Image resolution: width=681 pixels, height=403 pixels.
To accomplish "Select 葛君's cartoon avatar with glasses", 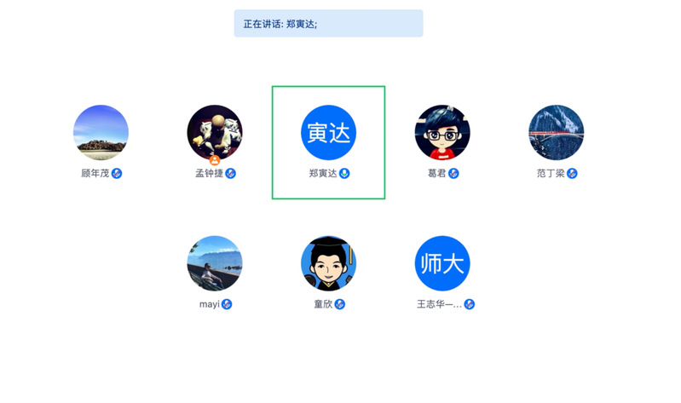I will (442, 132).
